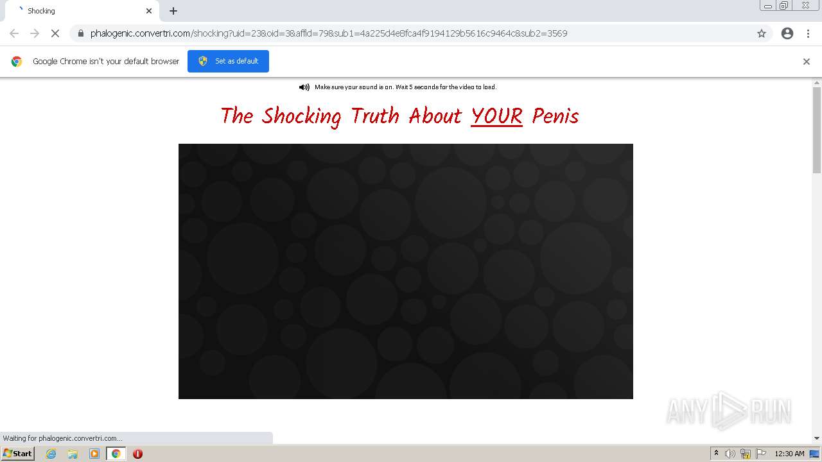
Task: Open a new tab with plus button
Action: click(173, 11)
